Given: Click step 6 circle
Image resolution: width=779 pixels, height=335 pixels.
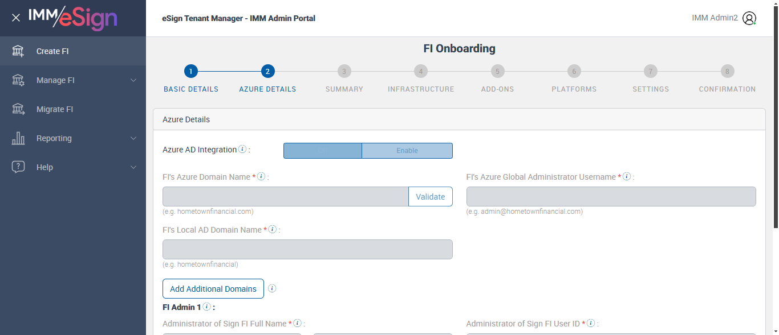Looking at the screenshot, I should coord(574,71).
